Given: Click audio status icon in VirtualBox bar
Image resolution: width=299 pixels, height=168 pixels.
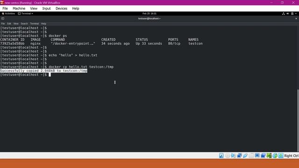Looking at the screenshot, I should click(233, 155).
